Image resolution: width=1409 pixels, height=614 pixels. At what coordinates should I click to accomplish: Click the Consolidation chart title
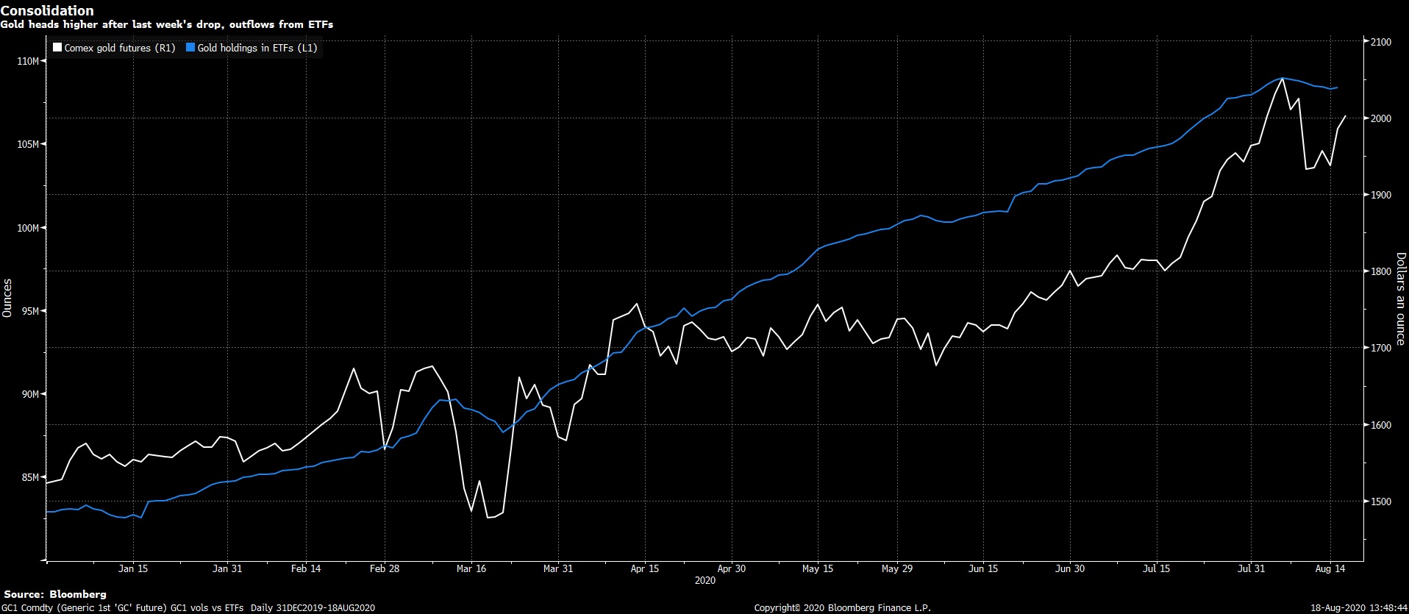pos(47,10)
